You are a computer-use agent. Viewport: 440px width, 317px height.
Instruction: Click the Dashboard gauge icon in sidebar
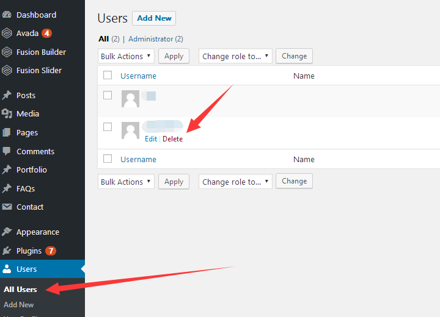[7, 15]
